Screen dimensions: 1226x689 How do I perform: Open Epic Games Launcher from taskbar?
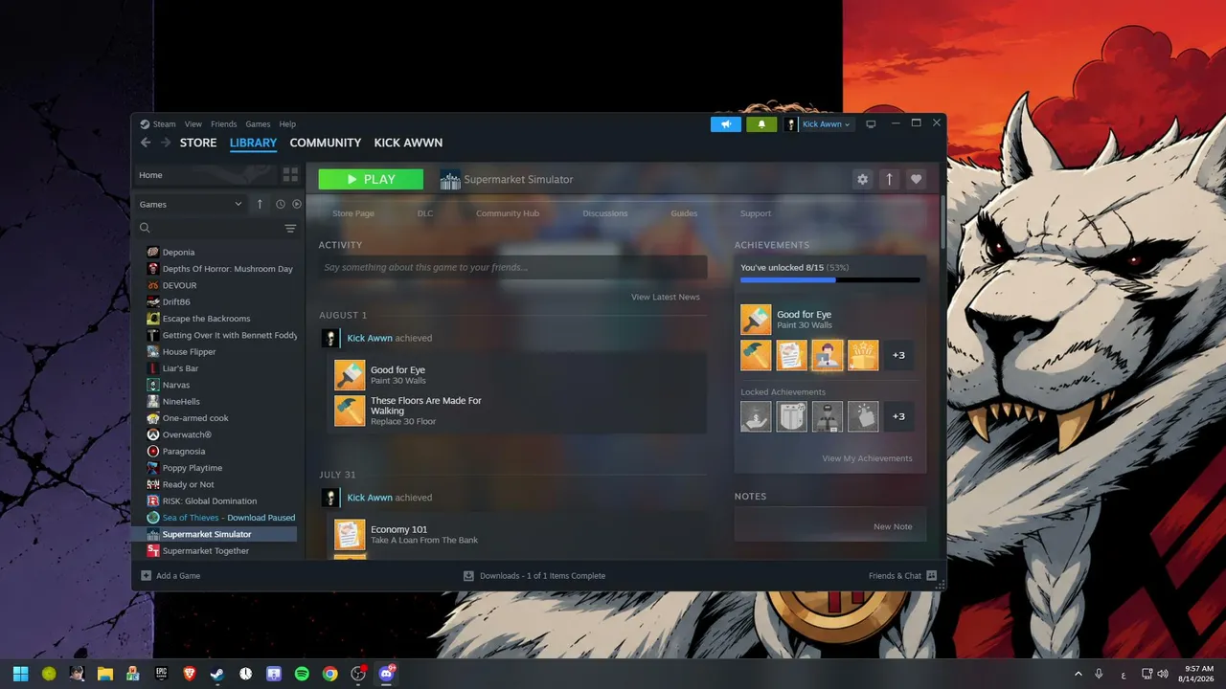[161, 674]
